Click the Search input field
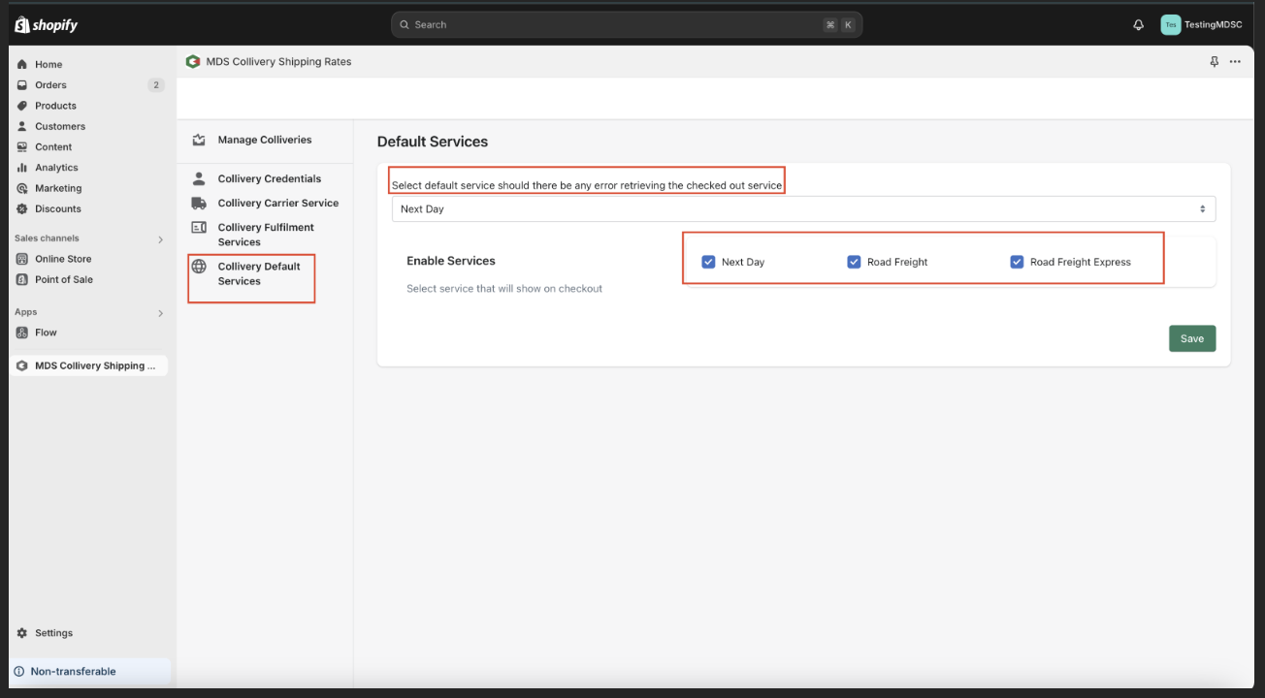This screenshot has height=698, width=1265. click(621, 25)
